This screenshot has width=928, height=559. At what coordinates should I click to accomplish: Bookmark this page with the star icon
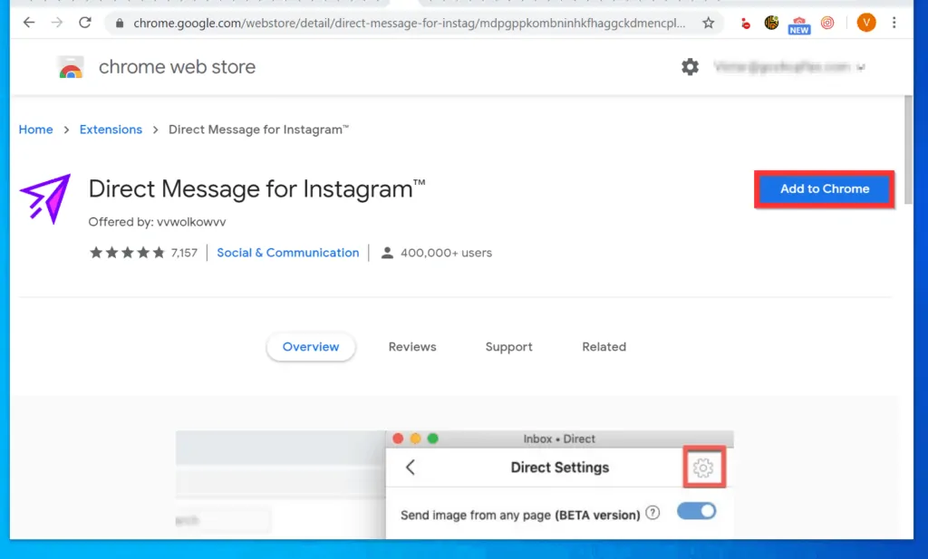pyautogui.click(x=709, y=23)
